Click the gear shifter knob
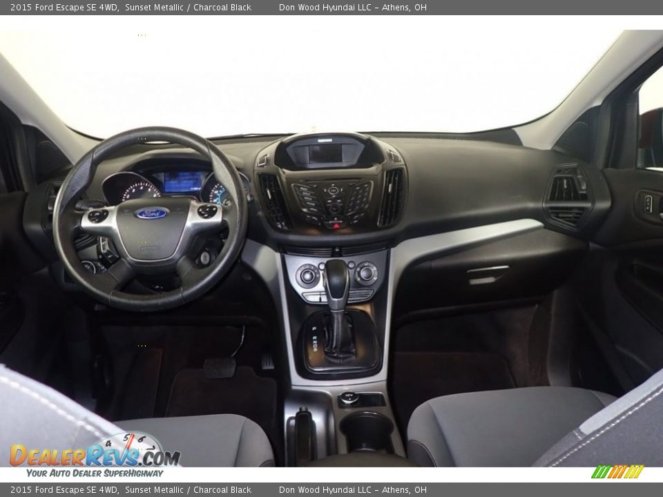Viewport: 663px width, 497px height. pos(338,279)
